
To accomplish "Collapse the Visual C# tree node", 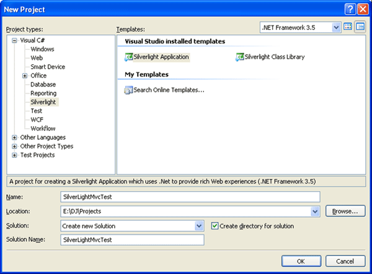I will pyautogui.click(x=14, y=40).
